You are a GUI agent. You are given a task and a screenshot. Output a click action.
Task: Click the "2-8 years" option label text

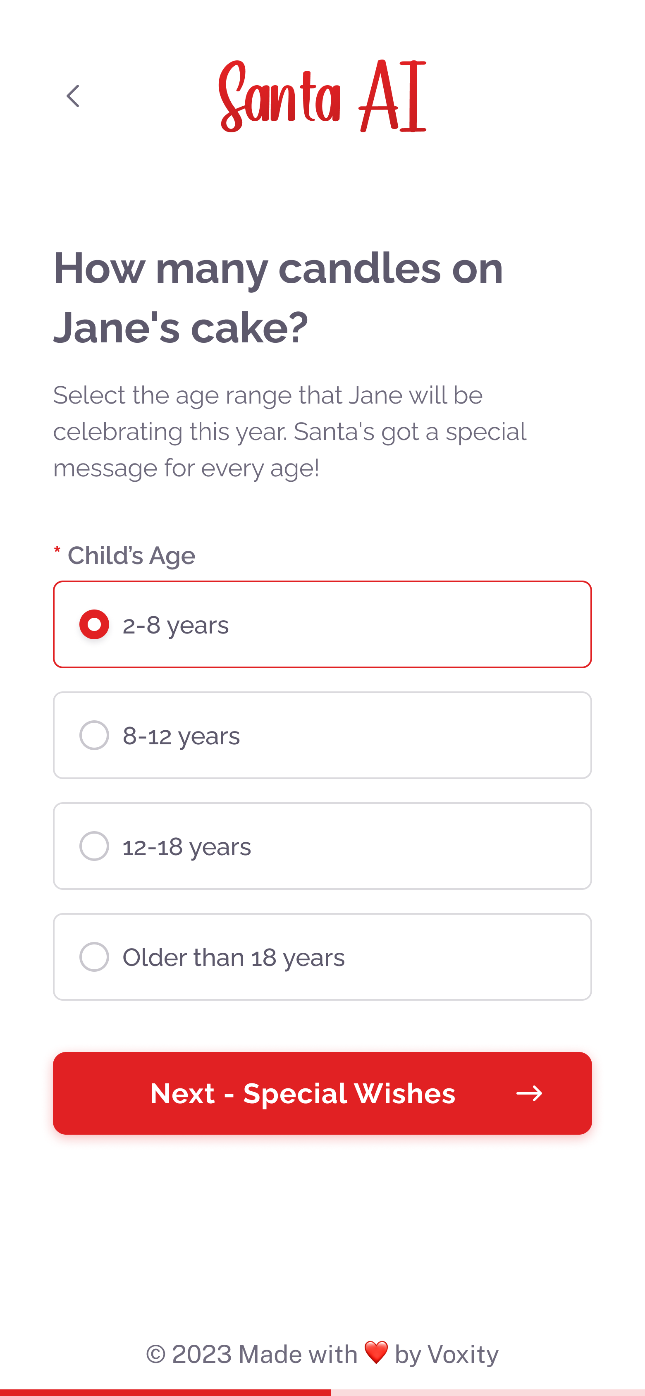[x=176, y=625]
